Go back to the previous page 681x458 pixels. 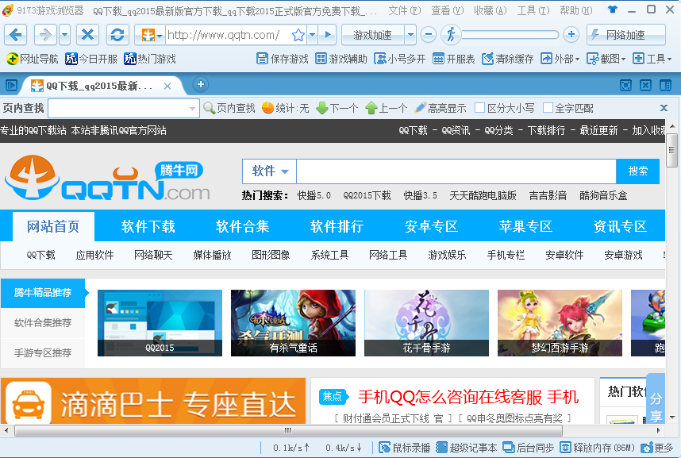coord(16,35)
